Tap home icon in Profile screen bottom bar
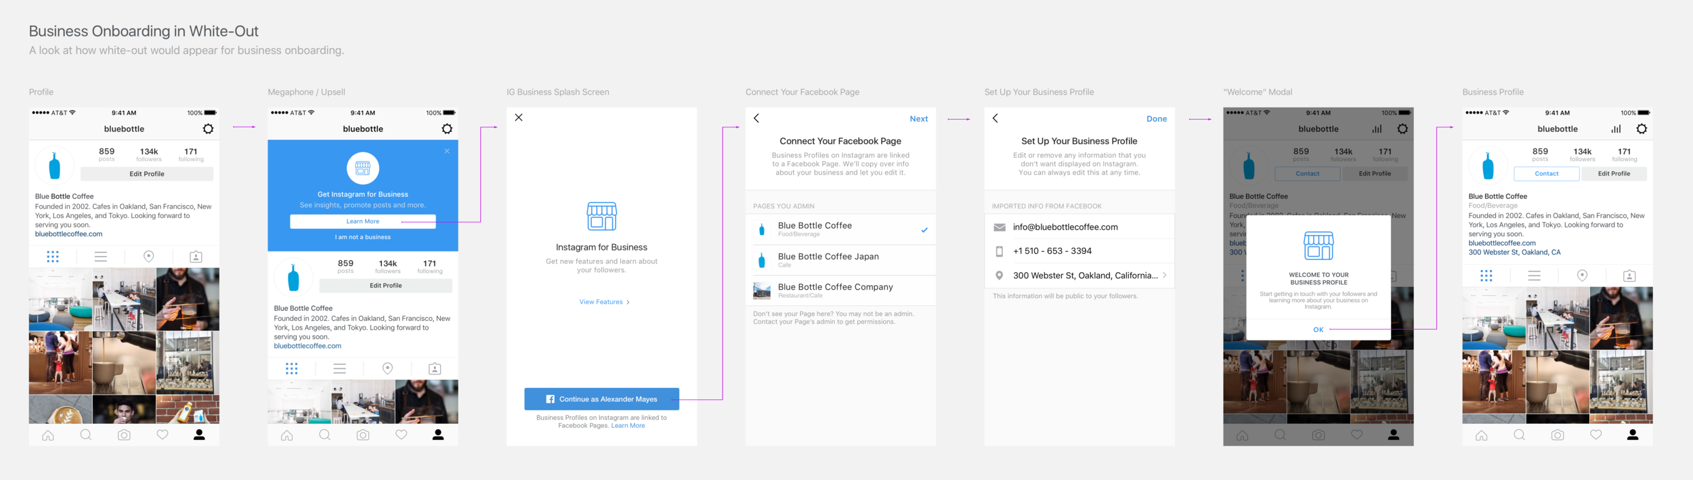Image resolution: width=1693 pixels, height=480 pixels. click(x=48, y=435)
